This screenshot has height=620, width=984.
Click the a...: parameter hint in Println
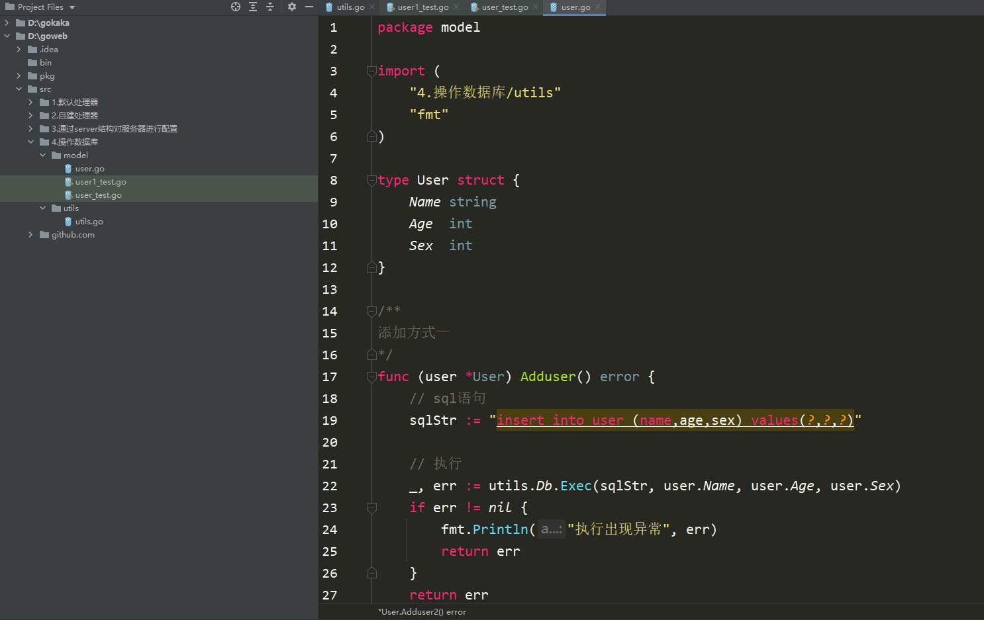(551, 529)
